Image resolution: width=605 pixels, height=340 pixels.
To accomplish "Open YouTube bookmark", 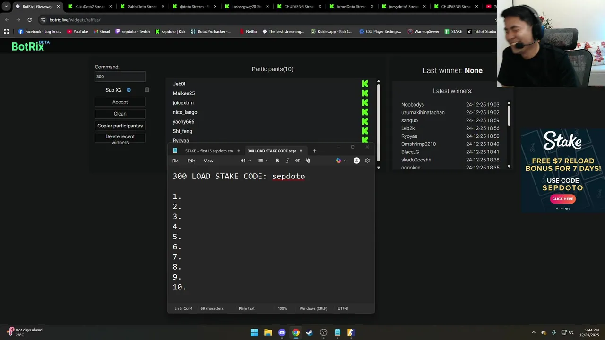I will point(78,31).
